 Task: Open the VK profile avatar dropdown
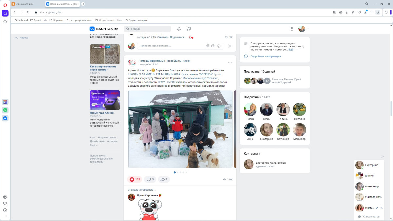303,29
